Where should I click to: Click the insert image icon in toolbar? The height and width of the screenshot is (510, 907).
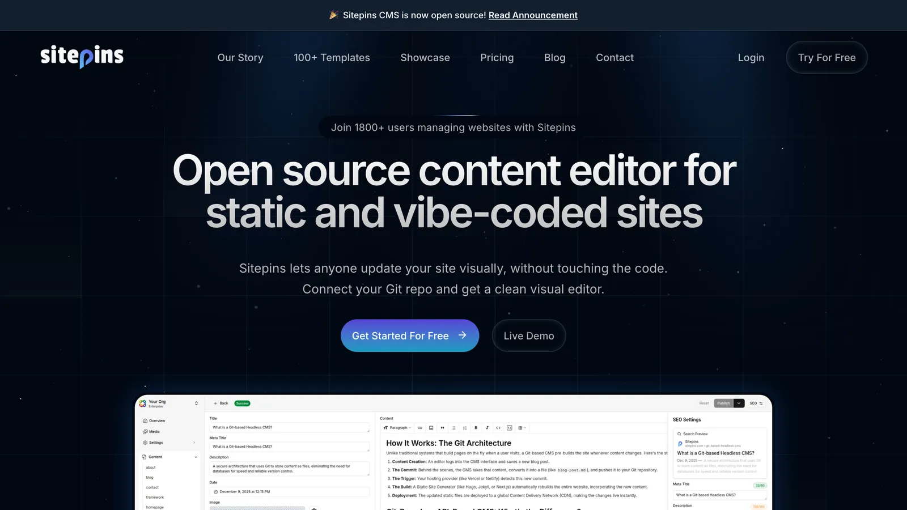coord(431,428)
